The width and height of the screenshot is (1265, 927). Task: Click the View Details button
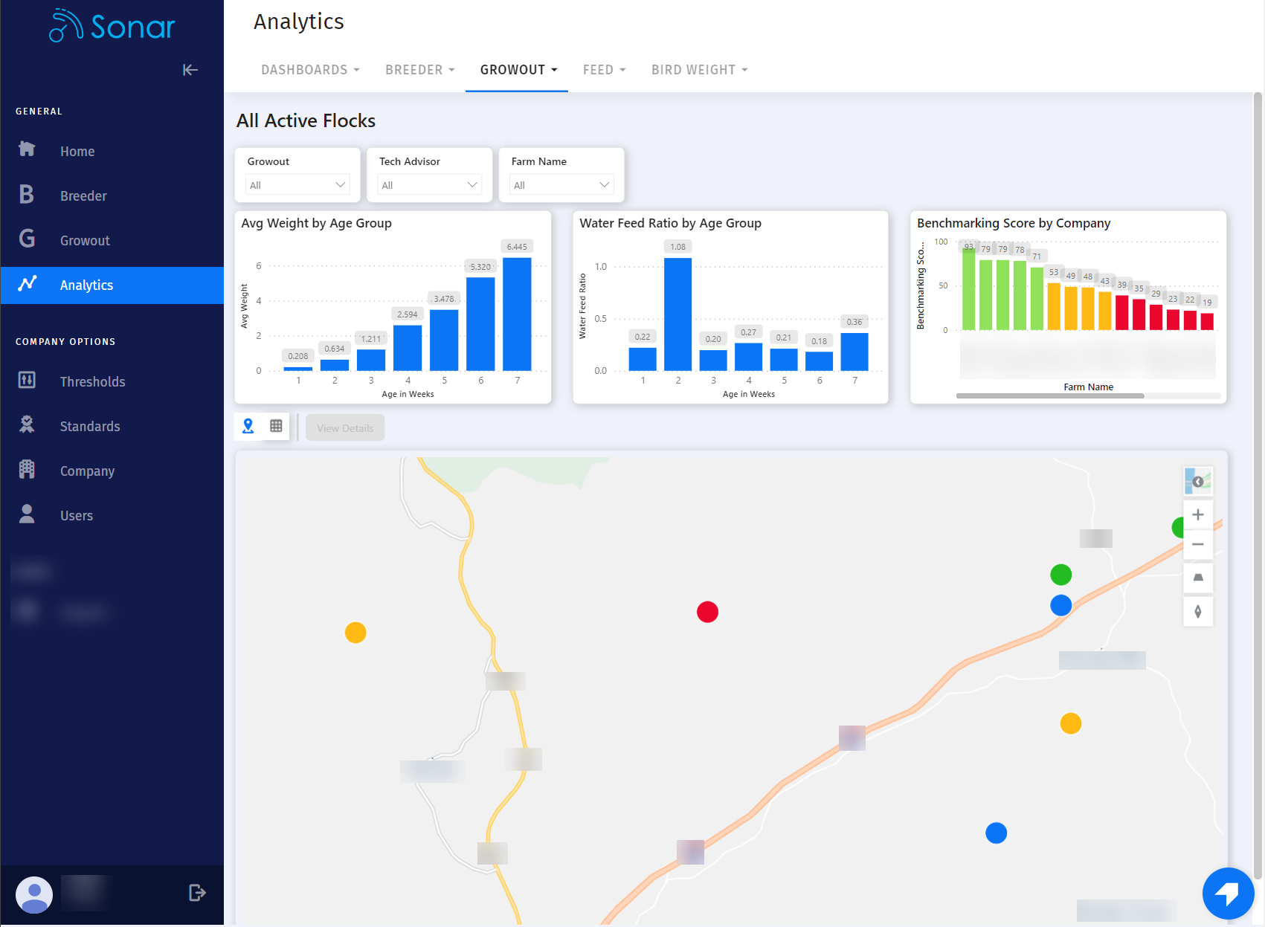click(x=345, y=428)
